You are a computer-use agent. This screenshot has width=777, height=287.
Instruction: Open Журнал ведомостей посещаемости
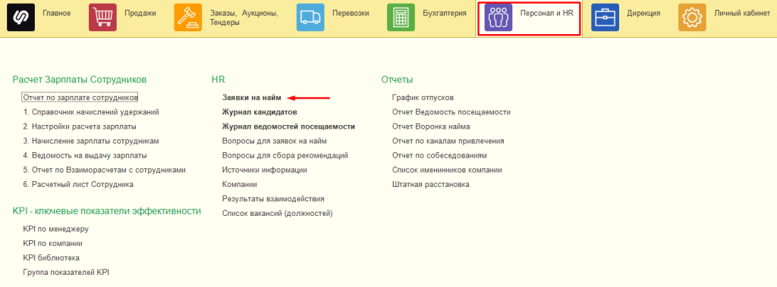pos(288,126)
